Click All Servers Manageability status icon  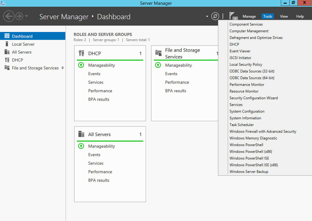tap(81, 146)
